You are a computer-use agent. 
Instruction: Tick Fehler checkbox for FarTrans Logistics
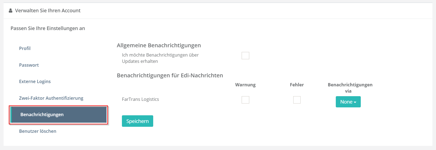click(297, 100)
